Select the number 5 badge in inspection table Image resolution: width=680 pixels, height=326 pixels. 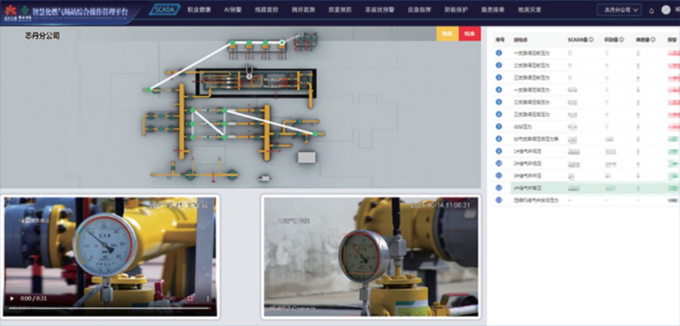click(498, 102)
